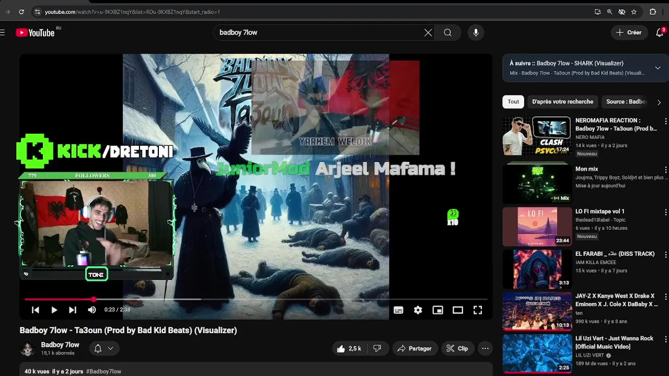Click the install app icon in address bar
Viewport: 669px width, 376px height.
tap(597, 11)
